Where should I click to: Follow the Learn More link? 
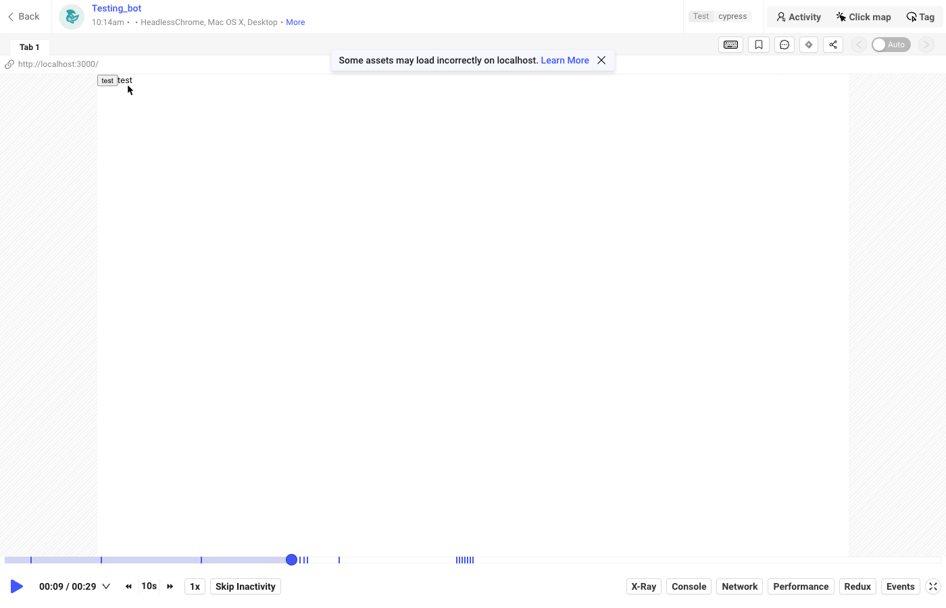tap(565, 60)
